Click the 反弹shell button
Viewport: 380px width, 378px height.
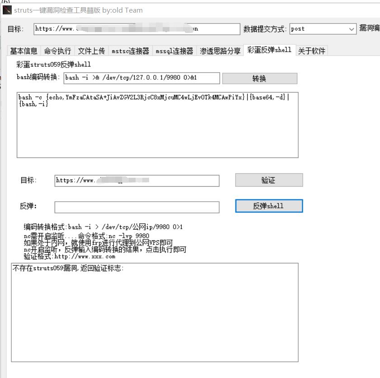click(269, 206)
